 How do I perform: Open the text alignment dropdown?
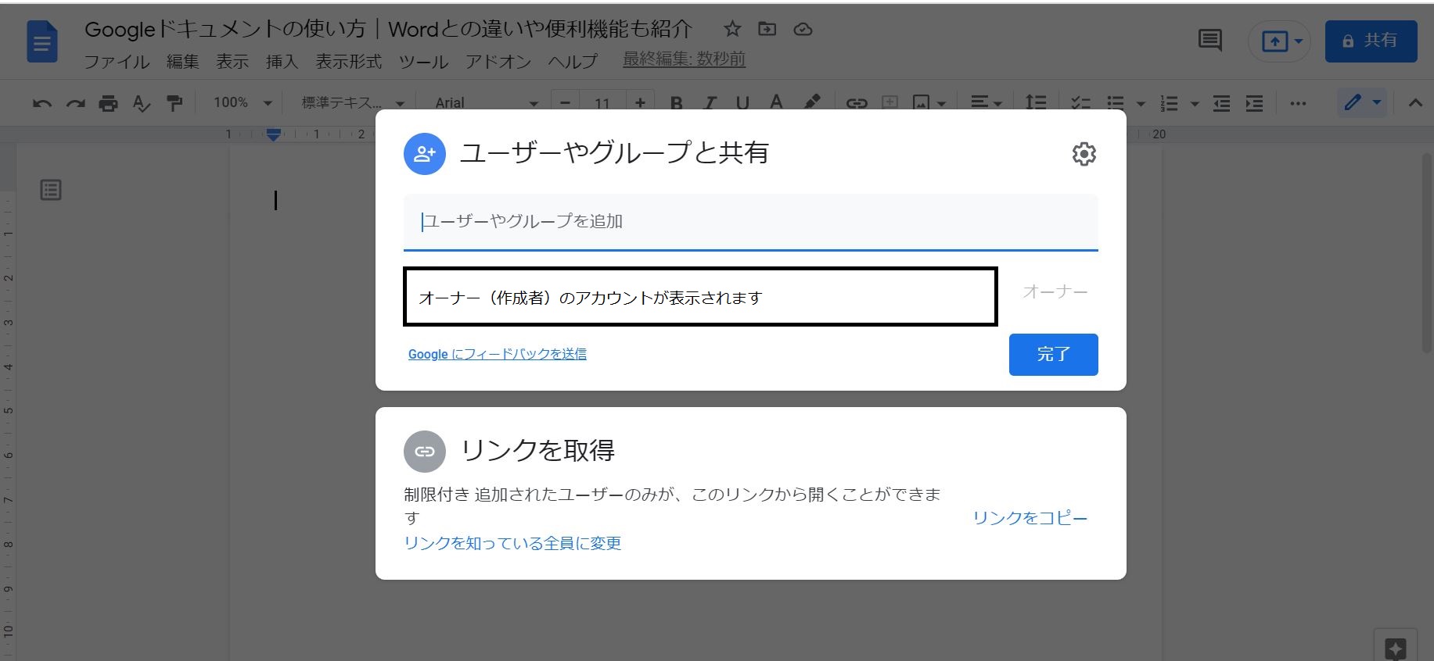coord(986,103)
